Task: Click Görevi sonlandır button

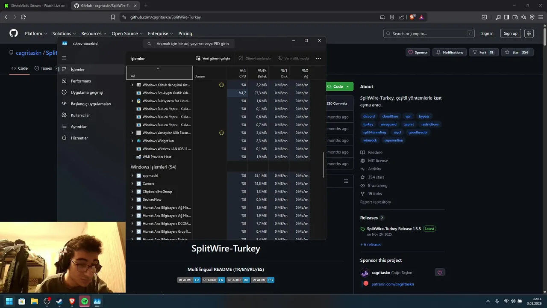Action: click(x=255, y=58)
